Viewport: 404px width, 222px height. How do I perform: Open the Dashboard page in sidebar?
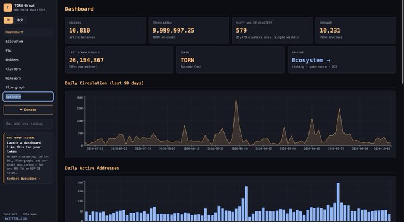click(28, 32)
